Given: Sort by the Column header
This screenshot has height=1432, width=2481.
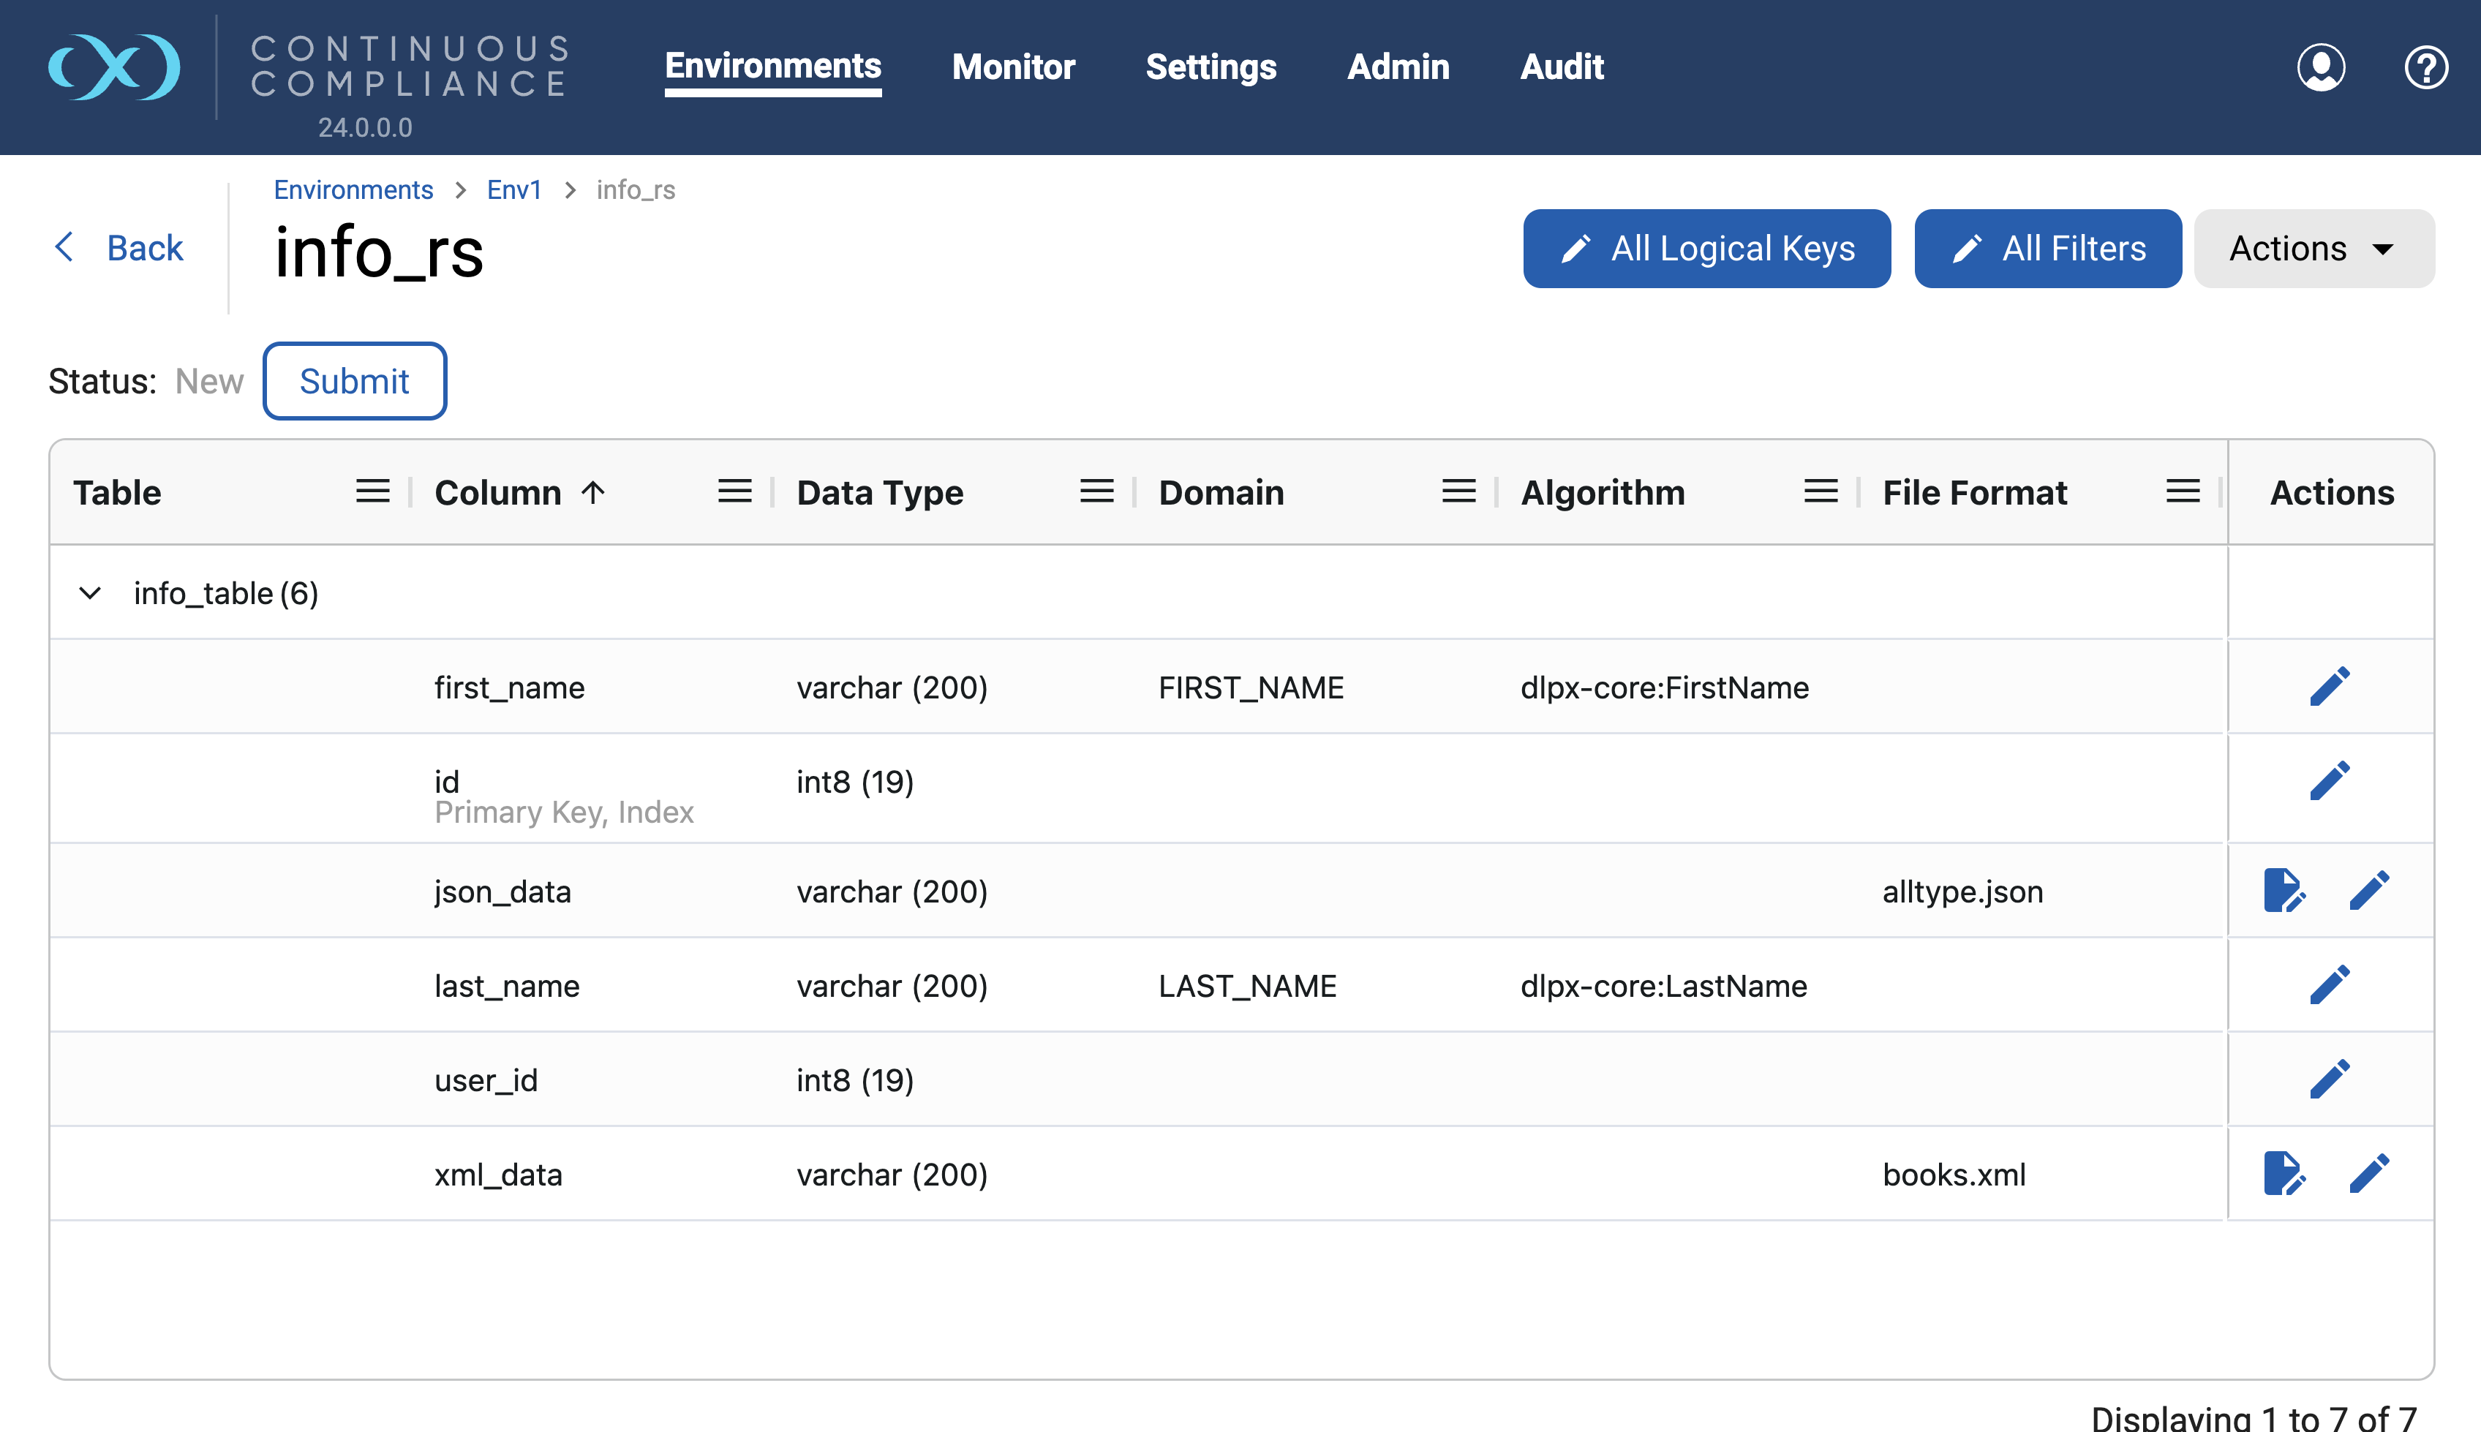Looking at the screenshot, I should point(499,491).
